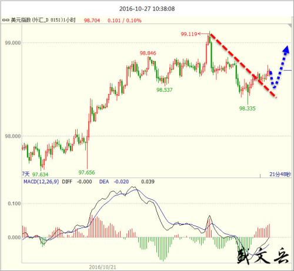Click the current price 98.704 readout
This screenshot has width=294, height=271.
point(92,21)
